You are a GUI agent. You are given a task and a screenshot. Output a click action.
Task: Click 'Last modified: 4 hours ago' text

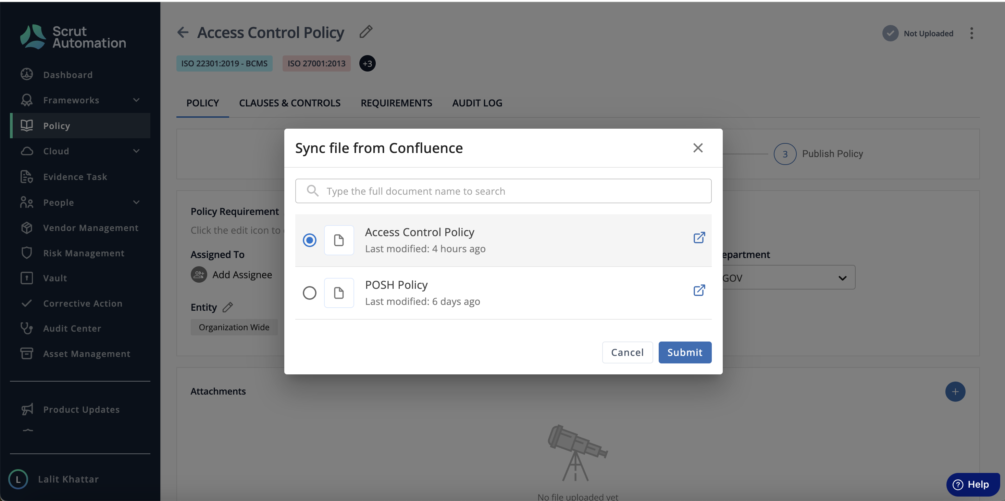tap(425, 249)
